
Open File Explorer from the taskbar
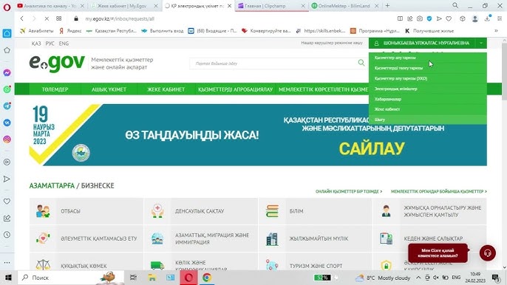152,278
